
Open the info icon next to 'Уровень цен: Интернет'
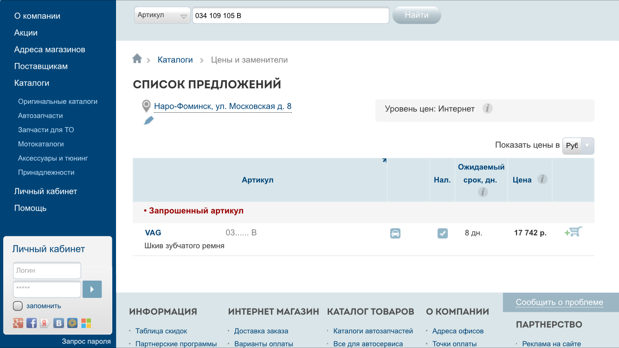pos(487,109)
